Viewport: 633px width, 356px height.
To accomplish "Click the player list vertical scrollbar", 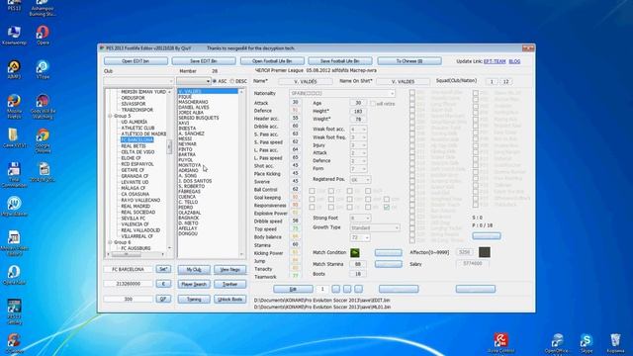I will [241, 173].
